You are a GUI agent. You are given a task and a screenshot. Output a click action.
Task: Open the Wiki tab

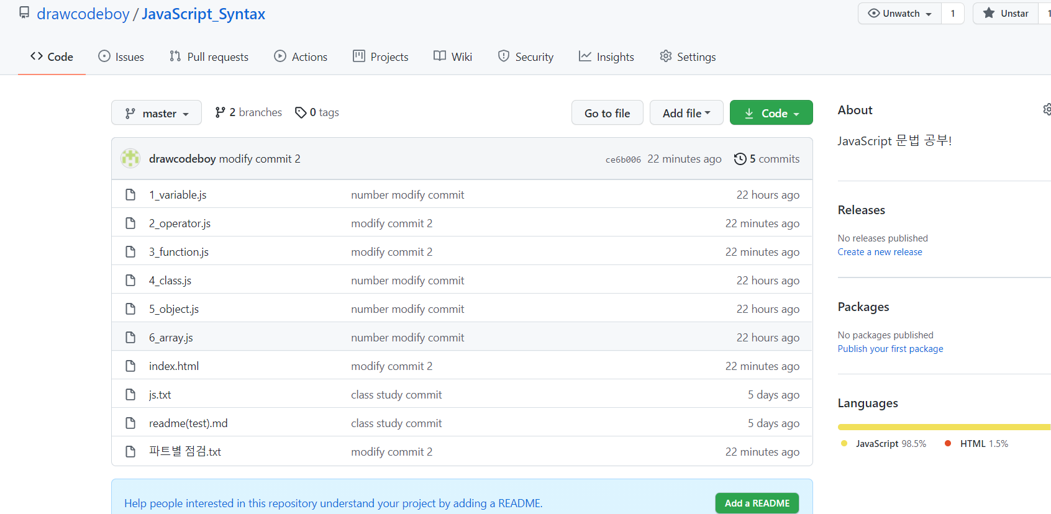click(453, 56)
